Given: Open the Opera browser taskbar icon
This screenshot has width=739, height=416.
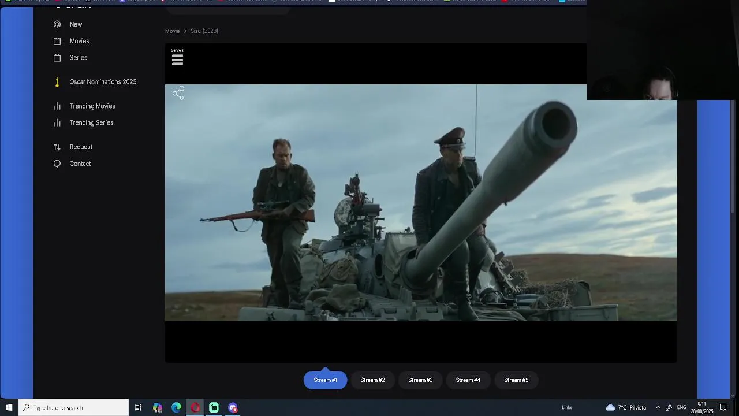Looking at the screenshot, I should pyautogui.click(x=195, y=407).
